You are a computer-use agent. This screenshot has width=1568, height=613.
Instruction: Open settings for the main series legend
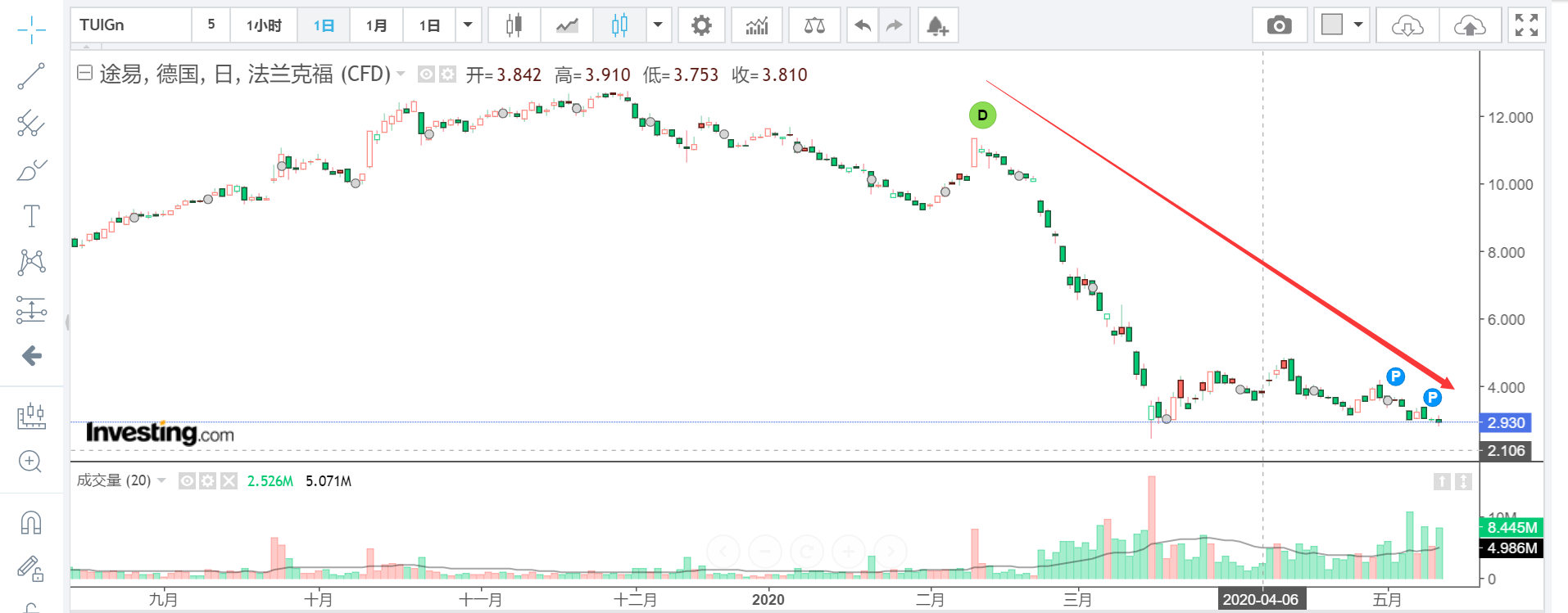[447, 74]
